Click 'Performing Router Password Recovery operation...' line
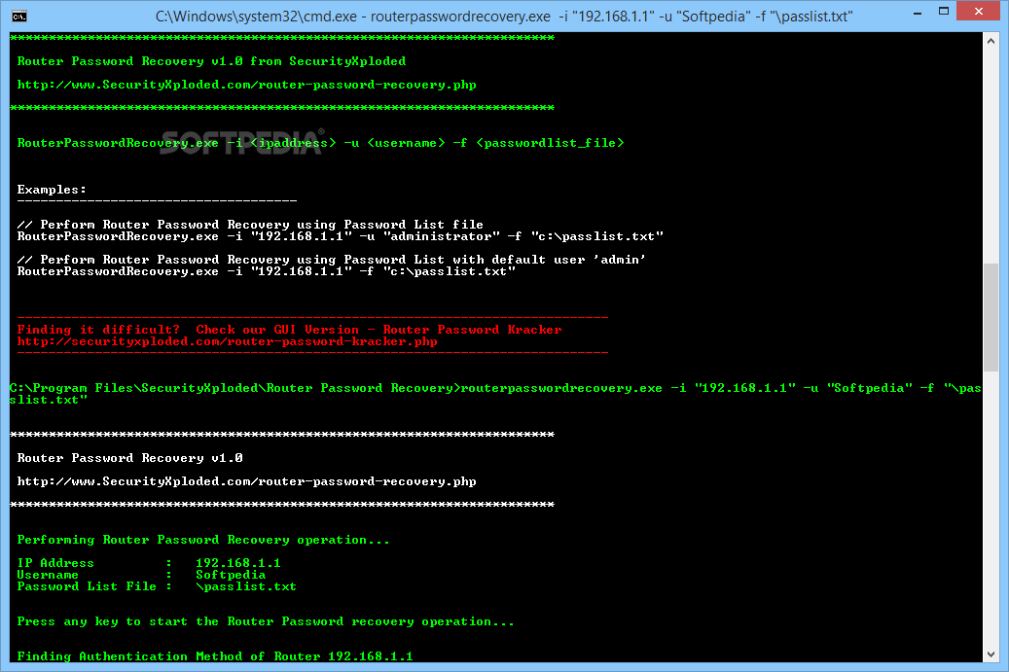Screen dimensions: 1009x672 click(x=203, y=540)
